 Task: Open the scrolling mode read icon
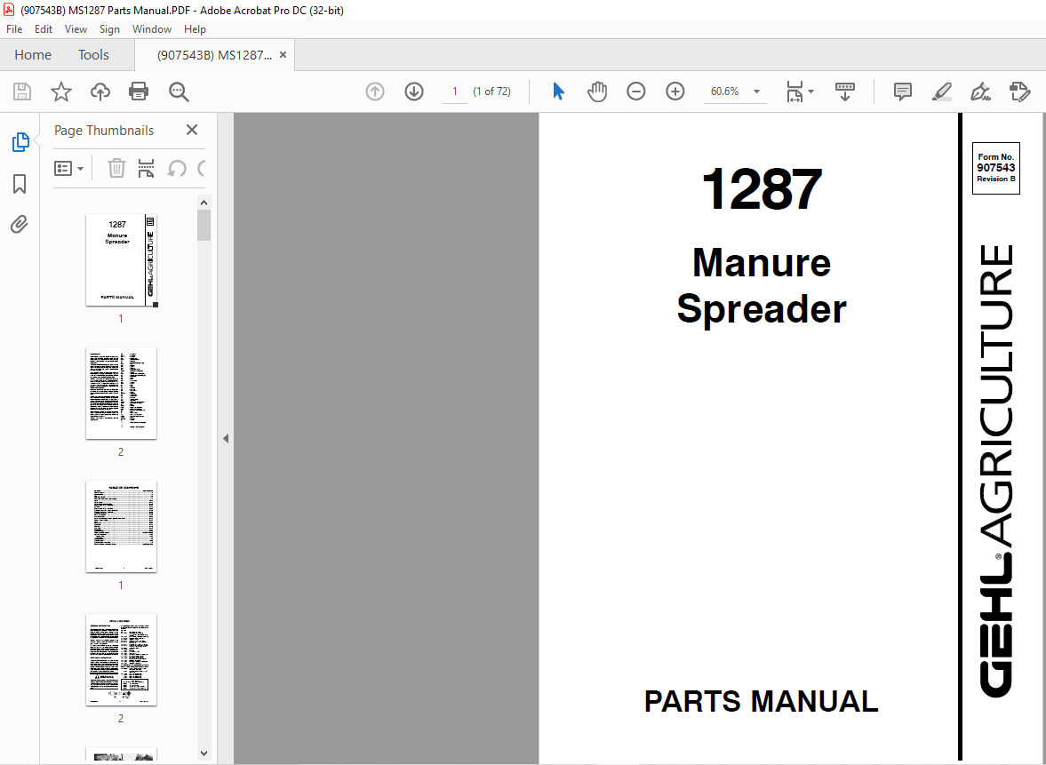pyautogui.click(x=845, y=92)
